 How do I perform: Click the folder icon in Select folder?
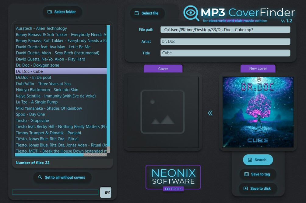[x=50, y=12]
